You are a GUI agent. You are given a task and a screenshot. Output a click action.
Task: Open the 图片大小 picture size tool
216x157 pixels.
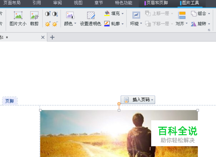[18, 19]
